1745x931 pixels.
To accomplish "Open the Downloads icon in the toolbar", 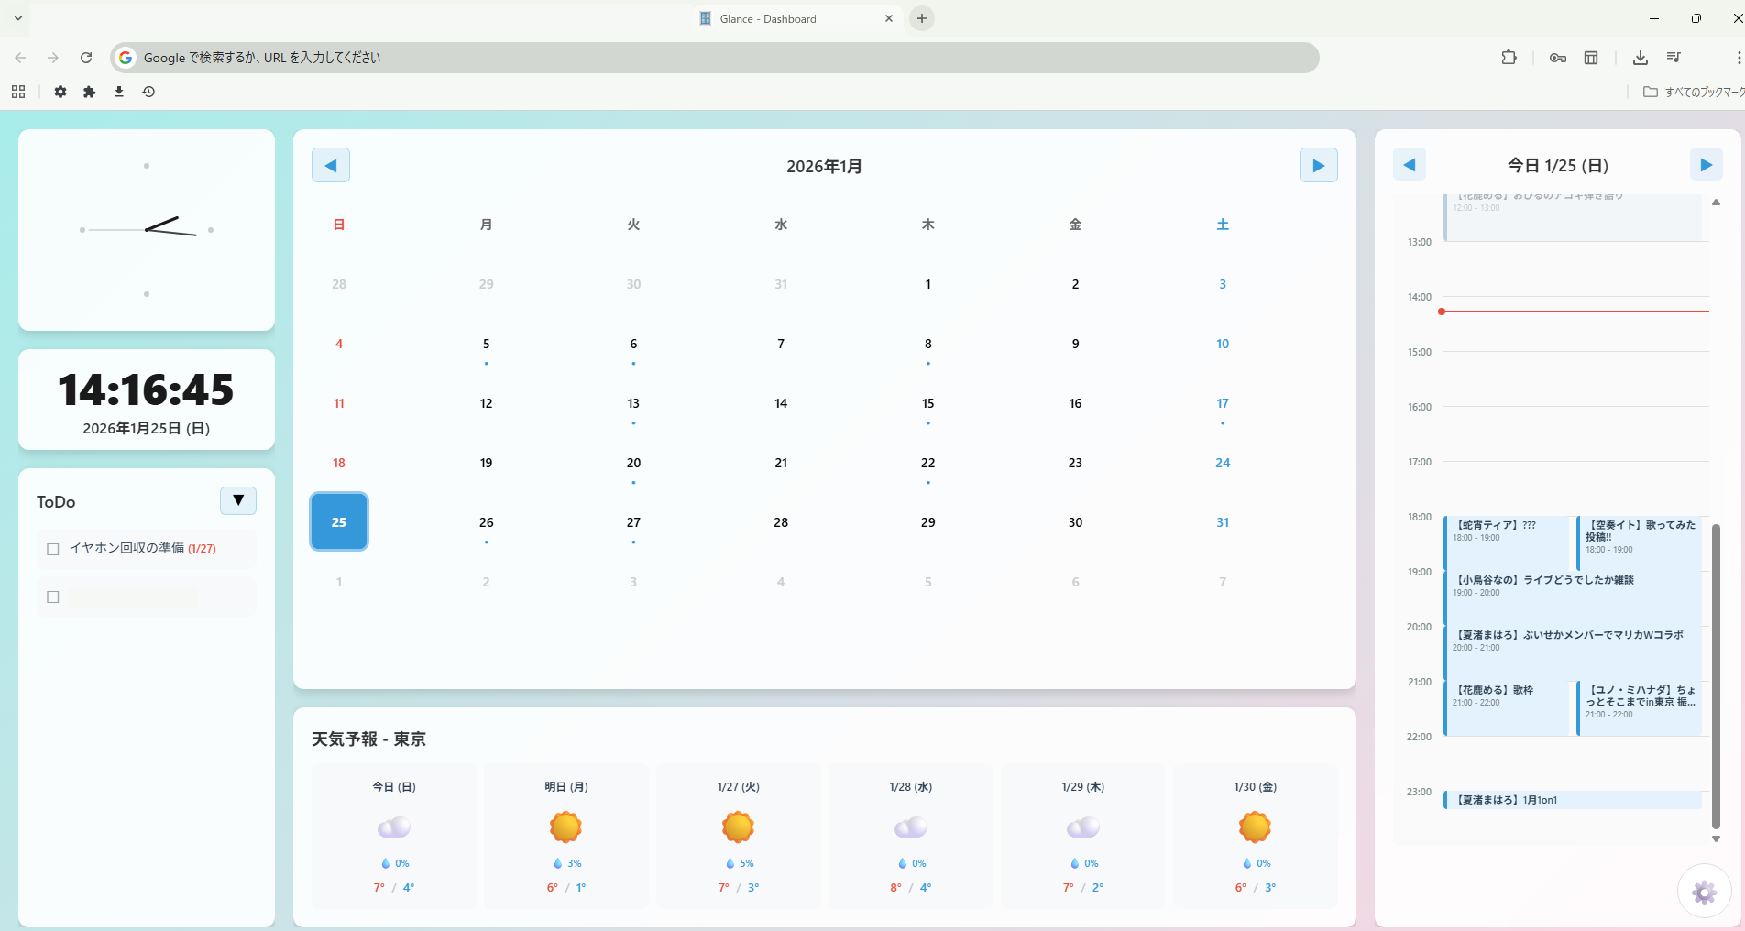I will pyautogui.click(x=1640, y=58).
